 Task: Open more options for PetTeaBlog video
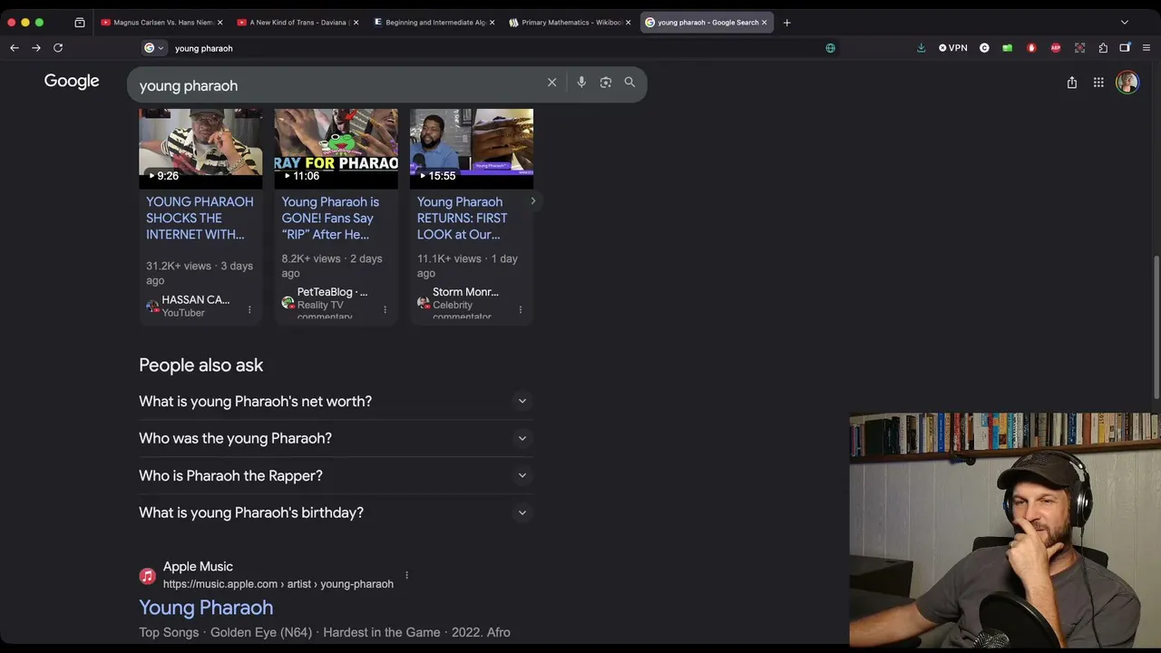tap(385, 310)
